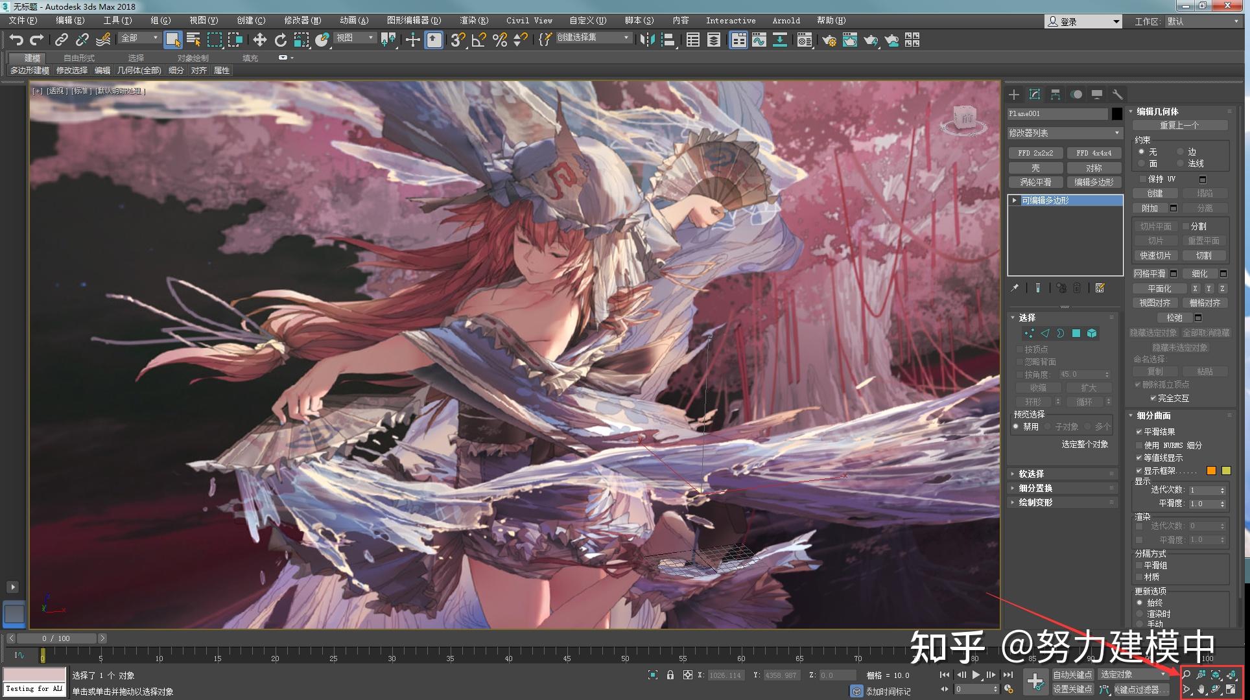Open the Utilities wrench panel icon

coord(1117,95)
